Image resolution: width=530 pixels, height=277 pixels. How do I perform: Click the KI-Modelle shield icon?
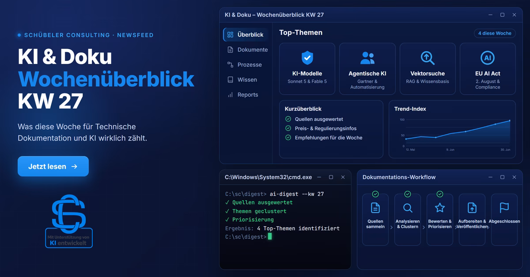point(307,58)
